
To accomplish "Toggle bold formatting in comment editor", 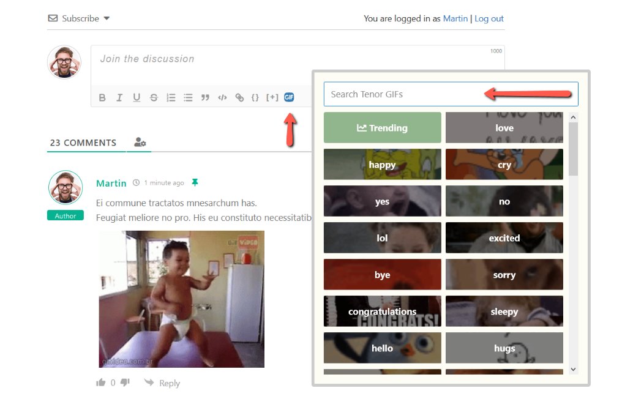I will click(x=102, y=98).
